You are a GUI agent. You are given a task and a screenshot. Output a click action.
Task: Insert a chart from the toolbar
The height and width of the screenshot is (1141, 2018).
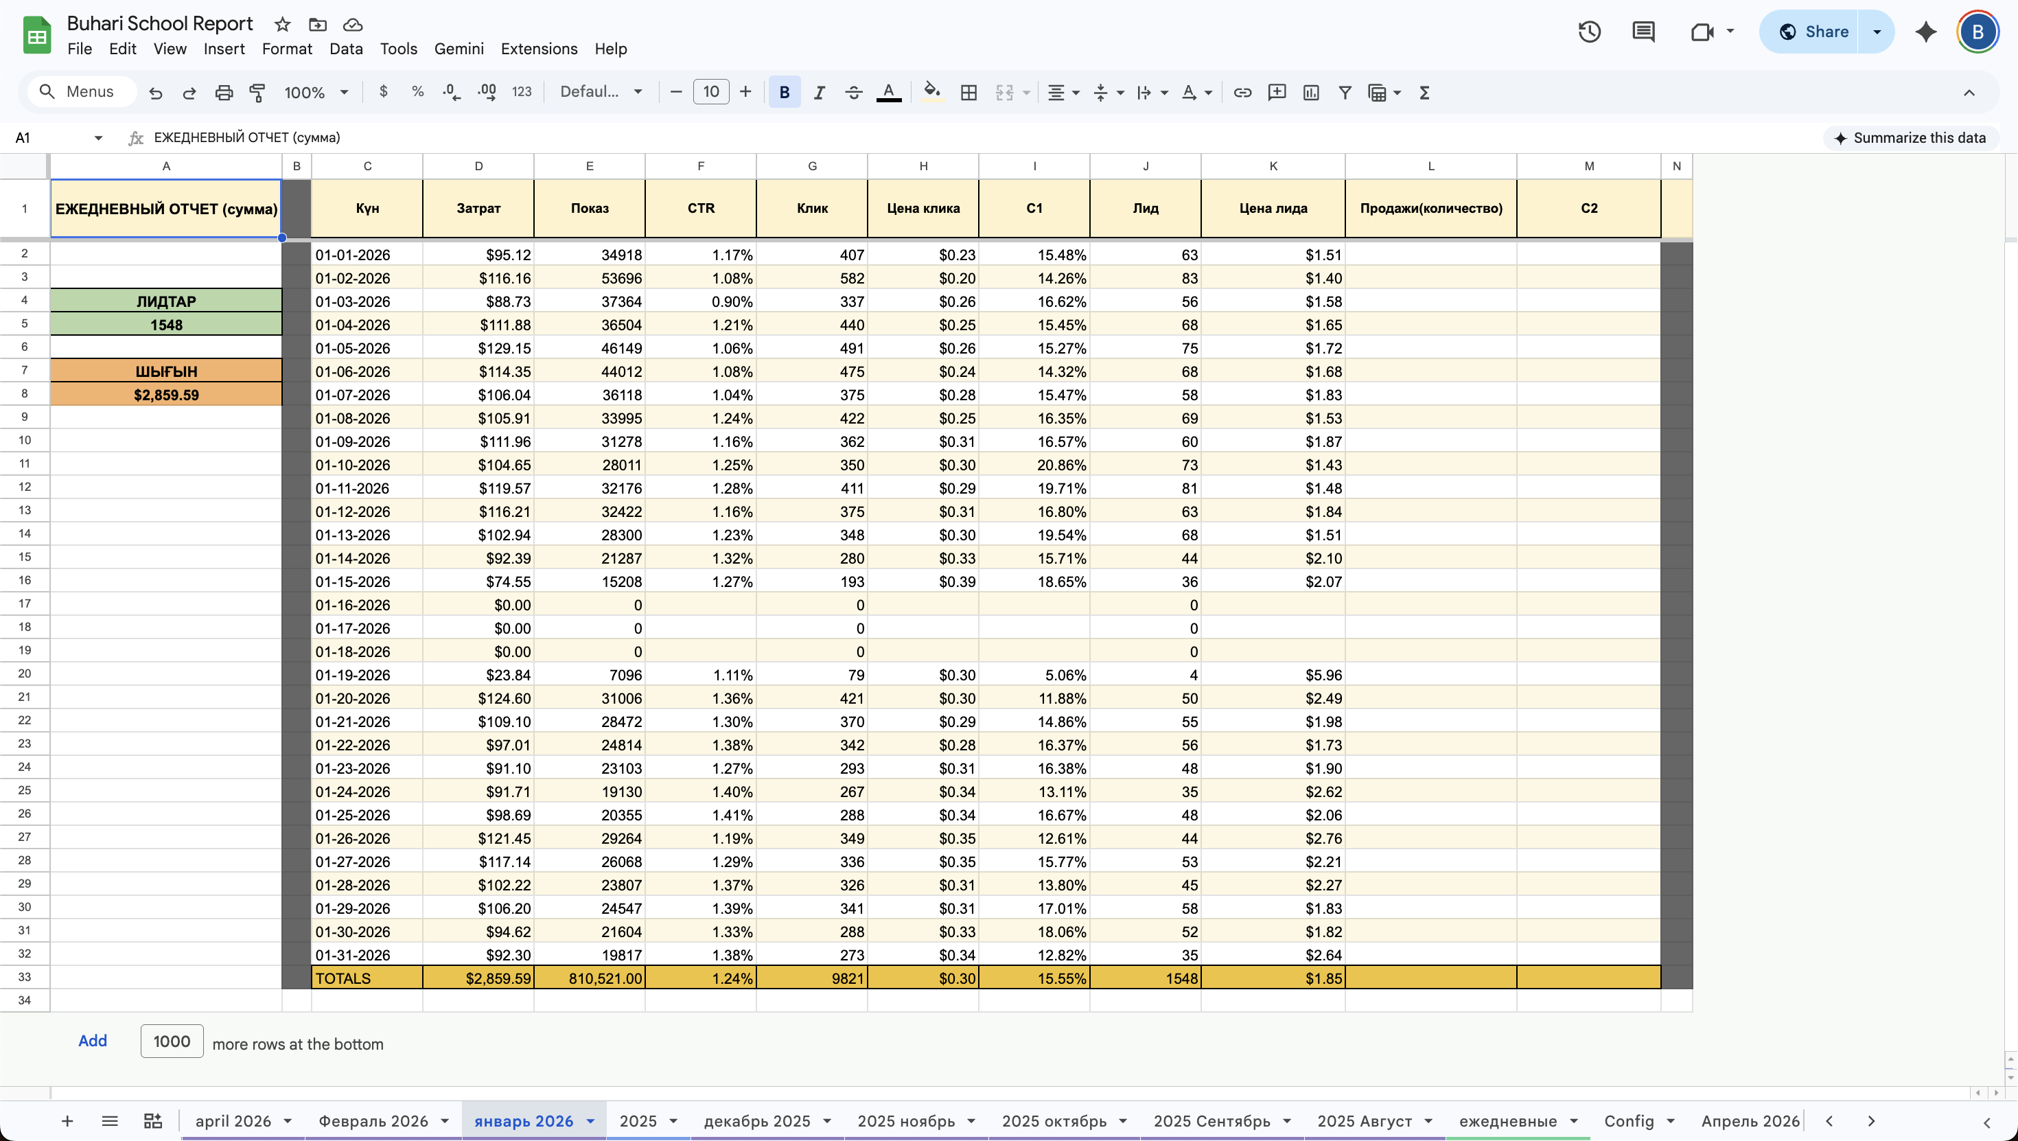[1310, 93]
